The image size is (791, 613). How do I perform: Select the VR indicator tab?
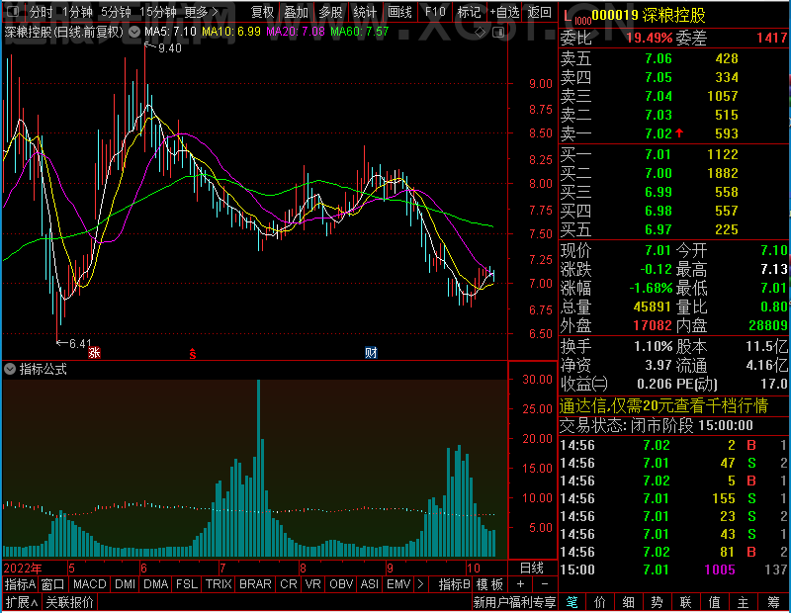(313, 584)
